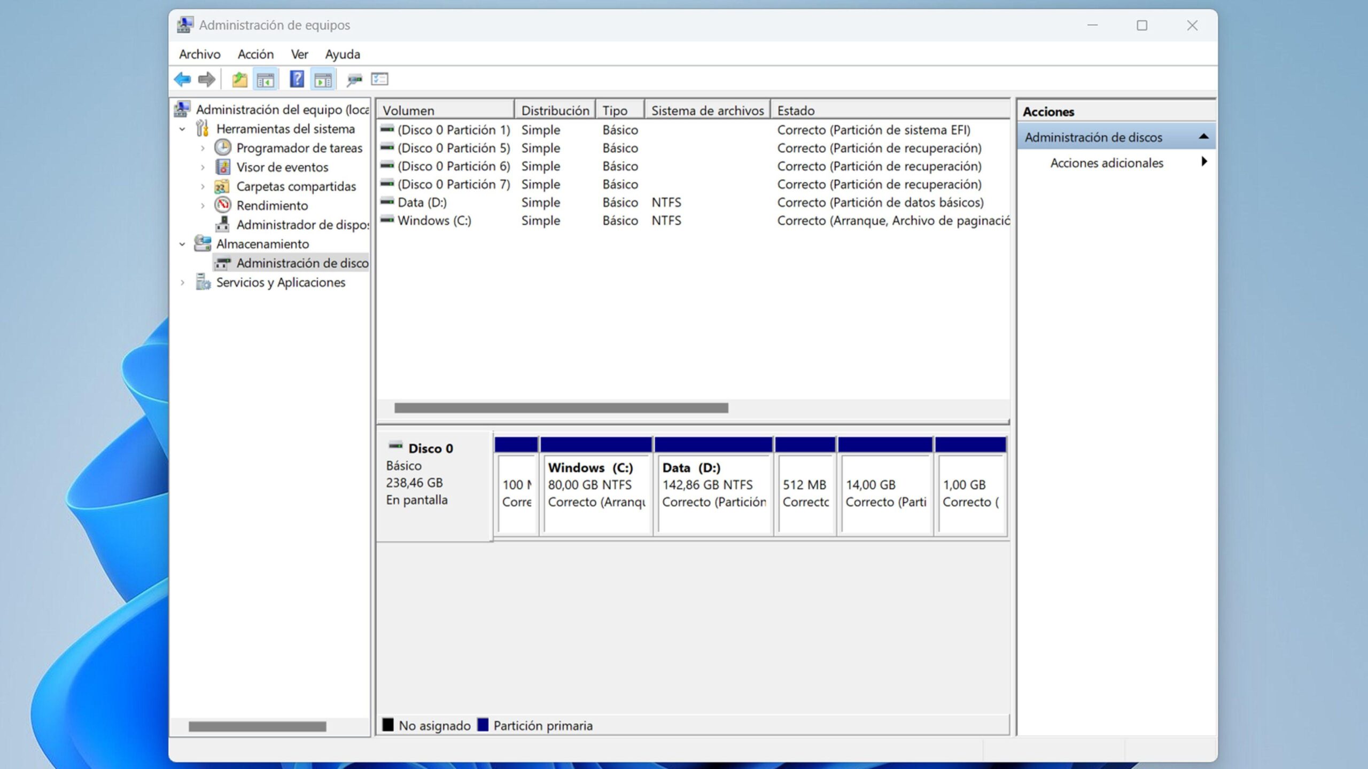1368x769 pixels.
Task: Click the Back arrow toolbar icon
Action: click(x=182, y=80)
